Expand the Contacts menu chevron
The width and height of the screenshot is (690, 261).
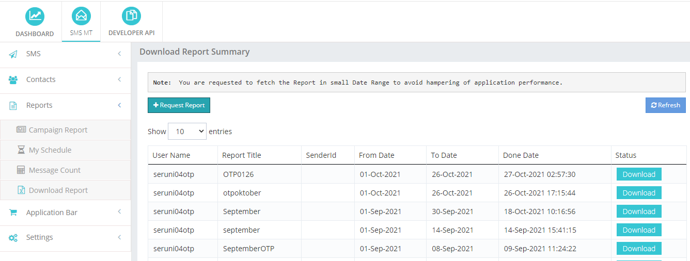click(119, 79)
